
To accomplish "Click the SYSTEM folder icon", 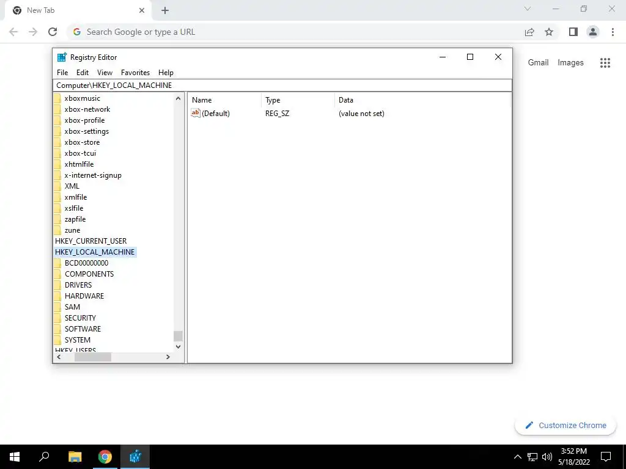I will (x=57, y=340).
